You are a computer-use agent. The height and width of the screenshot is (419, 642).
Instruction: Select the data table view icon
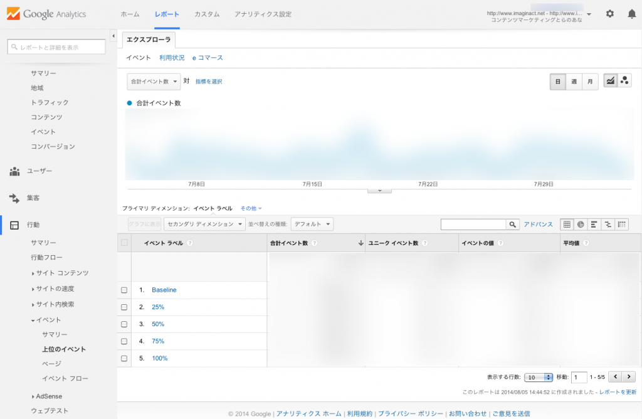coord(567,224)
